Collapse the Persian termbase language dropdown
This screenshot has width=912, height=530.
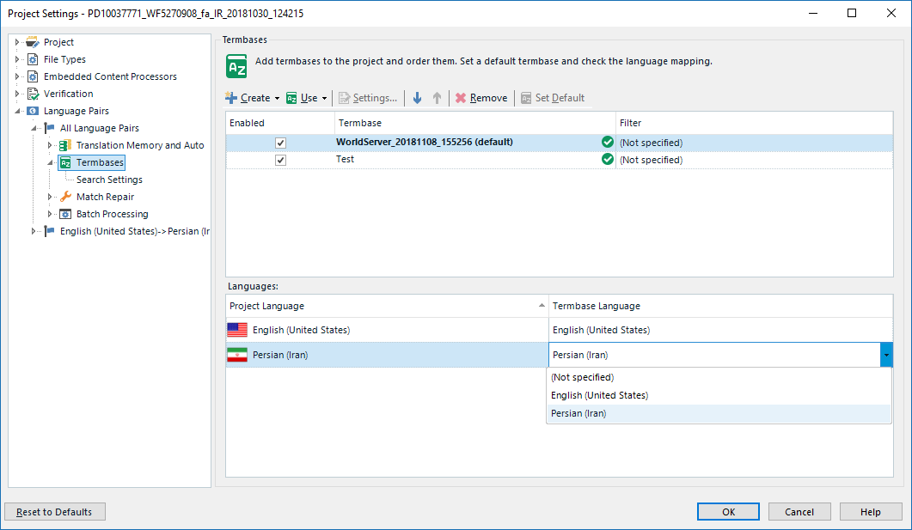pos(885,355)
